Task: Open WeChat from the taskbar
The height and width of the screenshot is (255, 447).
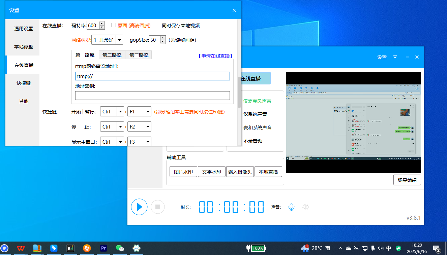Action: click(120, 248)
